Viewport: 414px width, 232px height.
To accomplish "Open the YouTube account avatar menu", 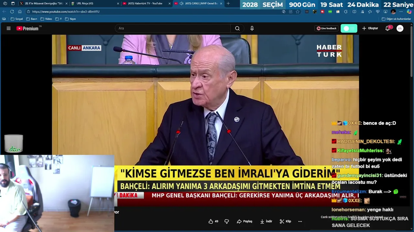I will (400, 28).
